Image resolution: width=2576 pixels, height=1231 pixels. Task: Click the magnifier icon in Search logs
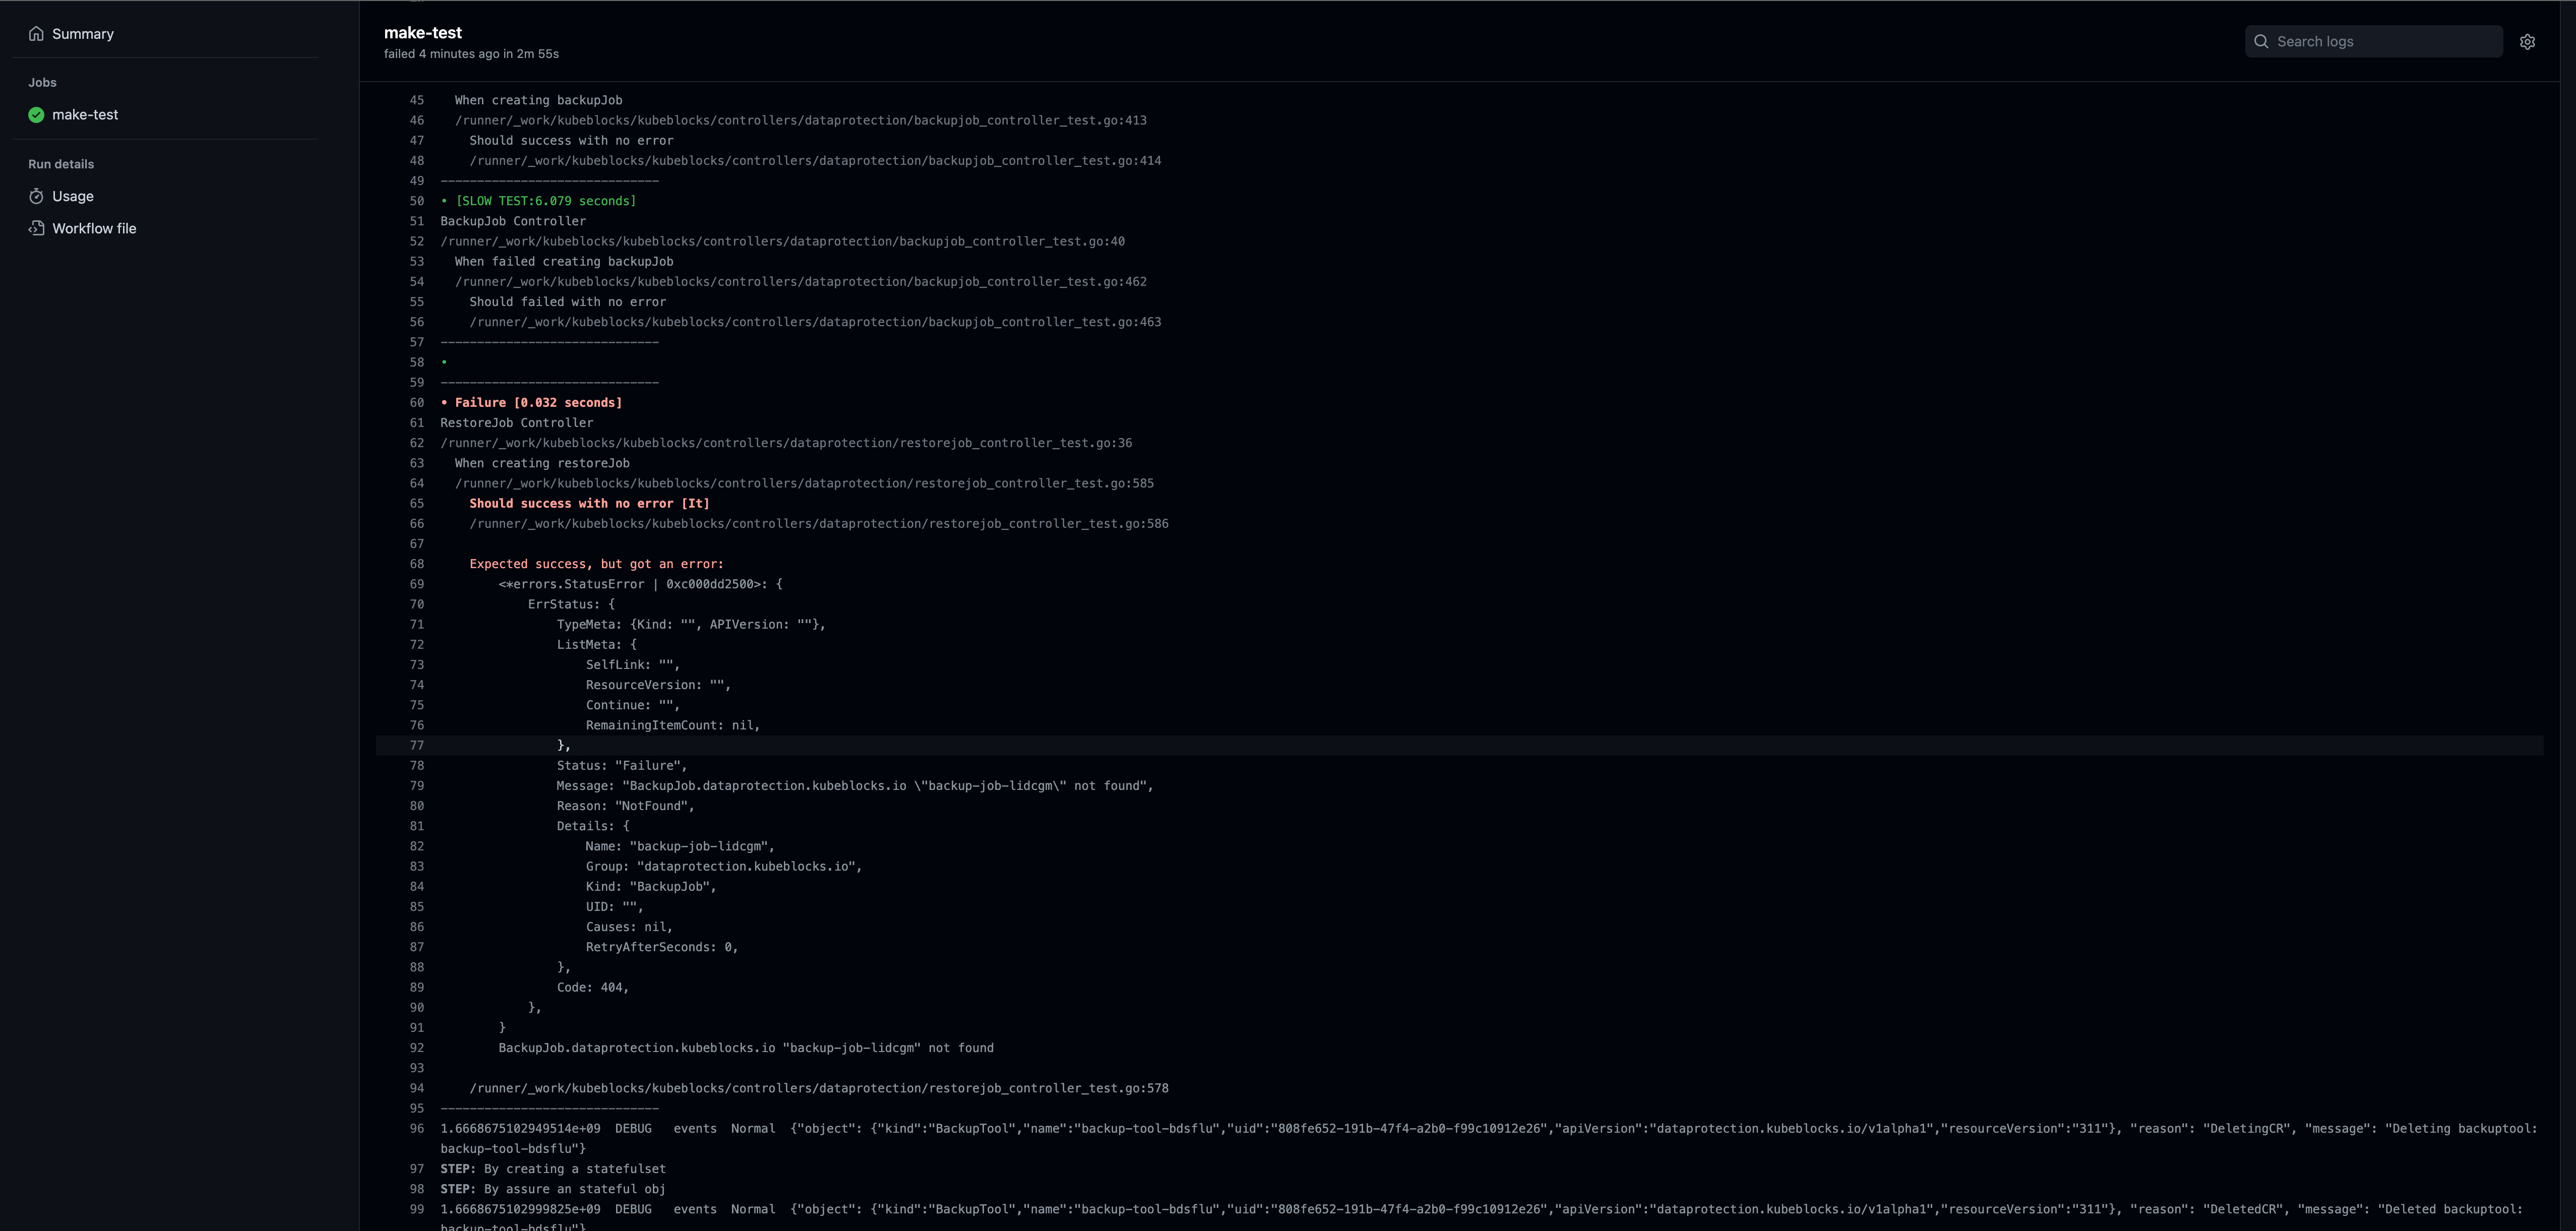click(2261, 41)
